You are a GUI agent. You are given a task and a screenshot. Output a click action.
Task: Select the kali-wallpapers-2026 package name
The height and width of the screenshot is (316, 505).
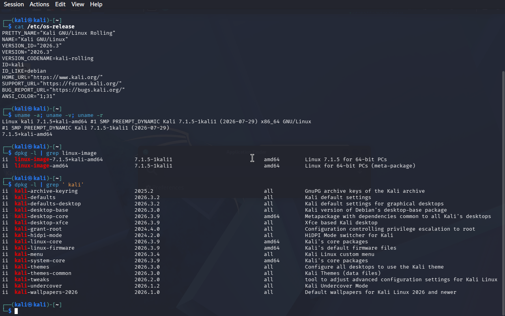[x=46, y=292]
